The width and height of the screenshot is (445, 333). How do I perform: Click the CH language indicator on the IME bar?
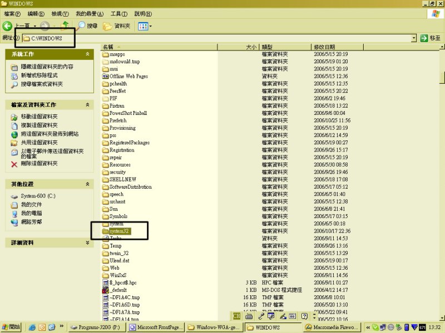237,316
